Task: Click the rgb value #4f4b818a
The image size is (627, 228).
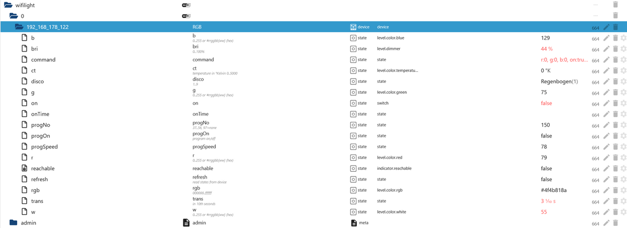Action: [x=553, y=191]
